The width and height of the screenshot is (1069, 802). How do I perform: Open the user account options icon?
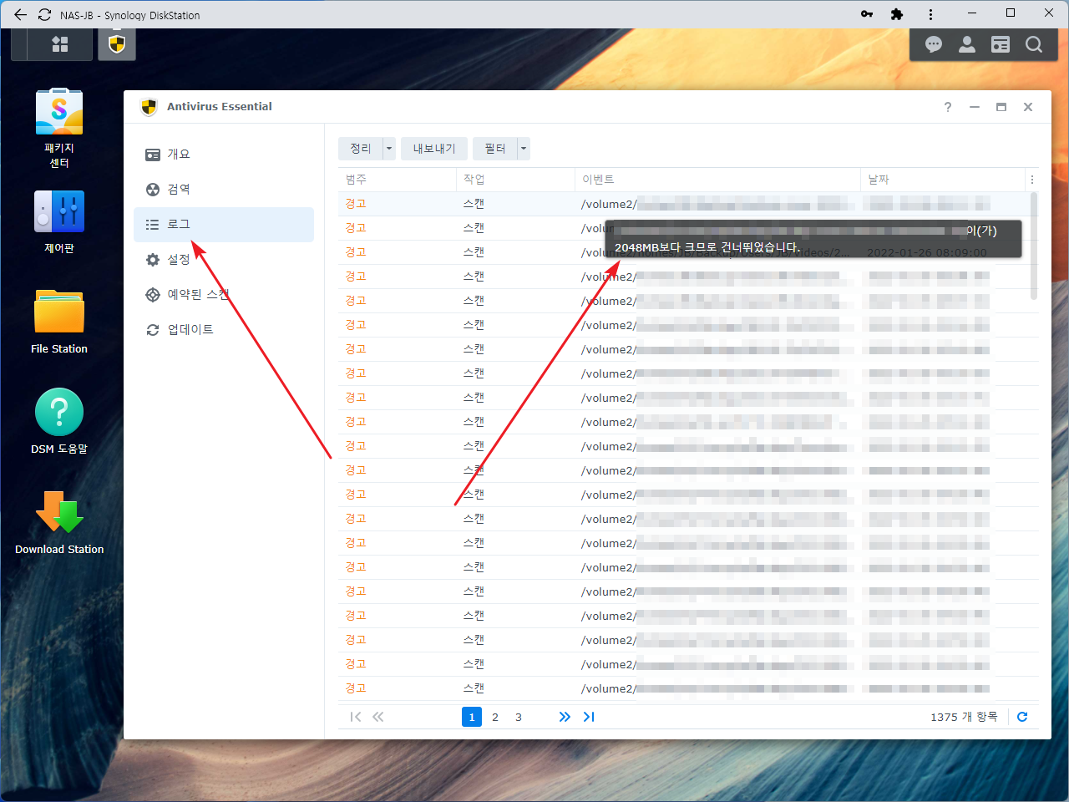(967, 44)
